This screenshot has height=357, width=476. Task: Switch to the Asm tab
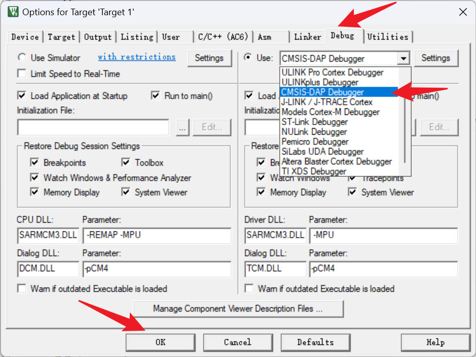[x=265, y=37]
